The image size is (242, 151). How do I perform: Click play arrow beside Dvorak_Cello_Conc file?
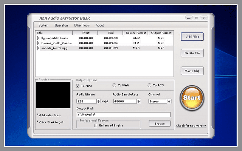coord(38,43)
